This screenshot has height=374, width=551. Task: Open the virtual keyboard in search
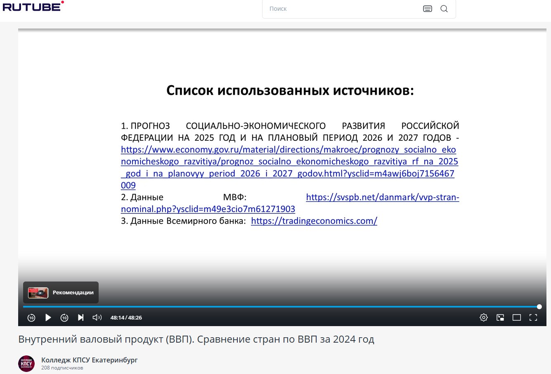pos(428,9)
